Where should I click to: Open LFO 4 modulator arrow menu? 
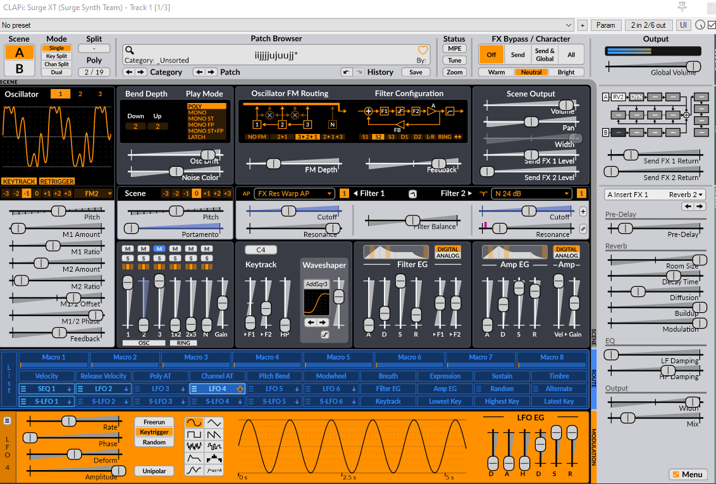click(x=240, y=389)
